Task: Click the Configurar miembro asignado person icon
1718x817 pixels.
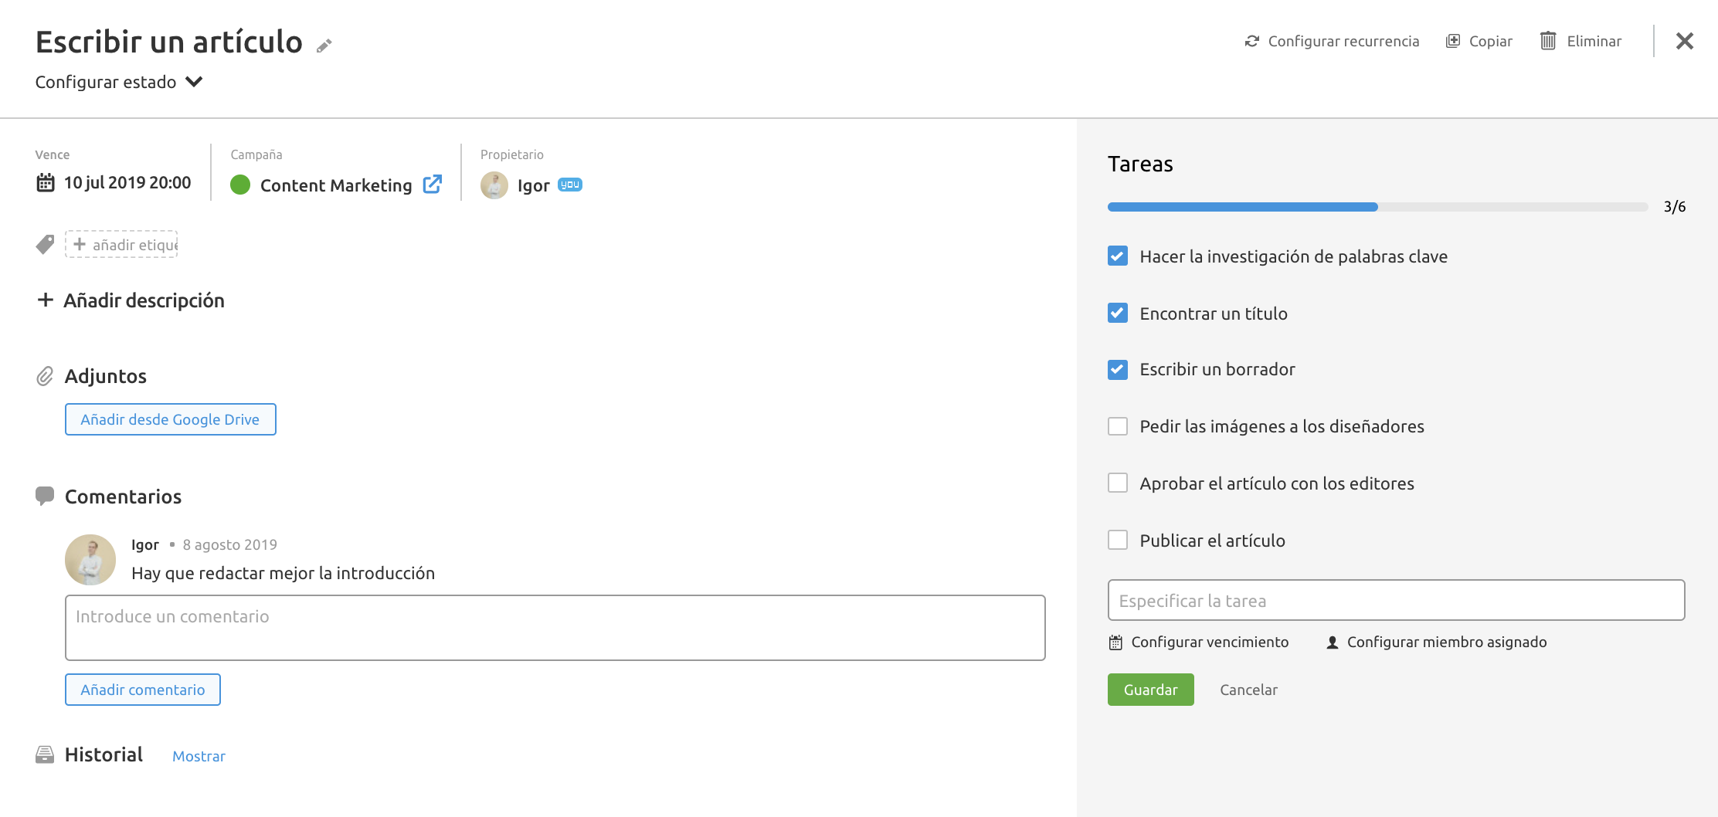Action: coord(1332,642)
